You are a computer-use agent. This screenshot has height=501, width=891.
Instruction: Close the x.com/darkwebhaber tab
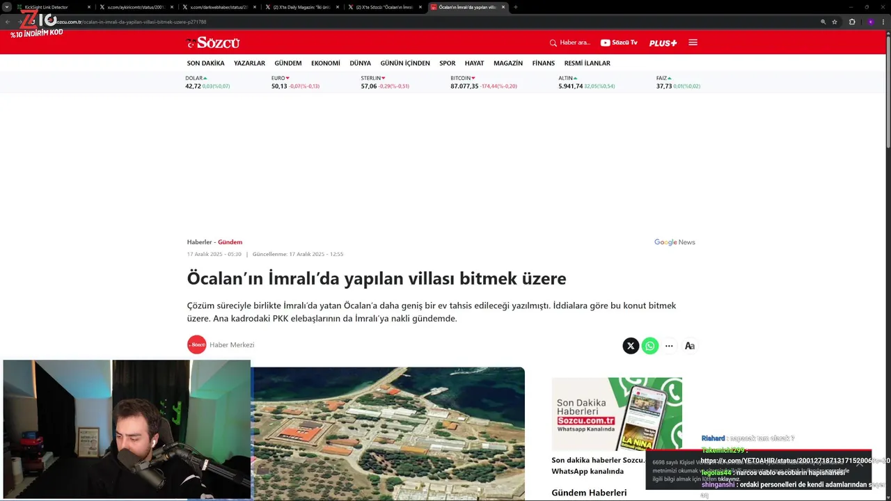point(255,7)
